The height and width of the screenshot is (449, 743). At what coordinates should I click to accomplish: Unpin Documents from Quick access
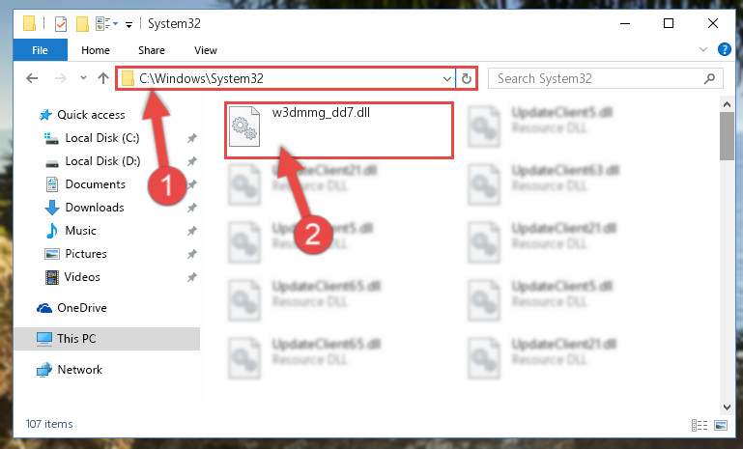pyautogui.click(x=192, y=184)
